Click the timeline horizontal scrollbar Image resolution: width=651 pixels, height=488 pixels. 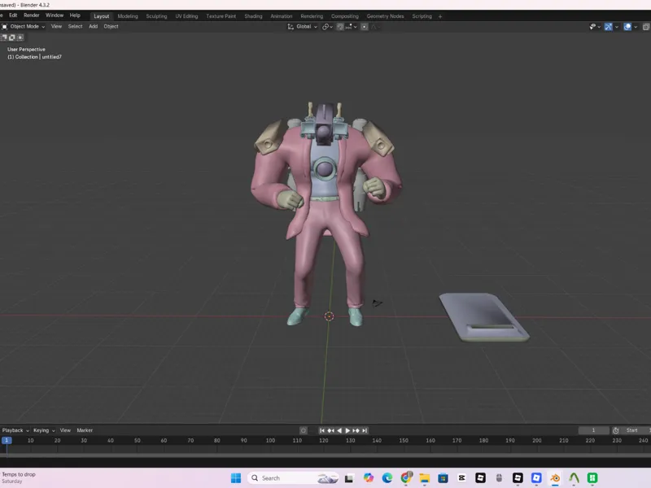click(325, 455)
